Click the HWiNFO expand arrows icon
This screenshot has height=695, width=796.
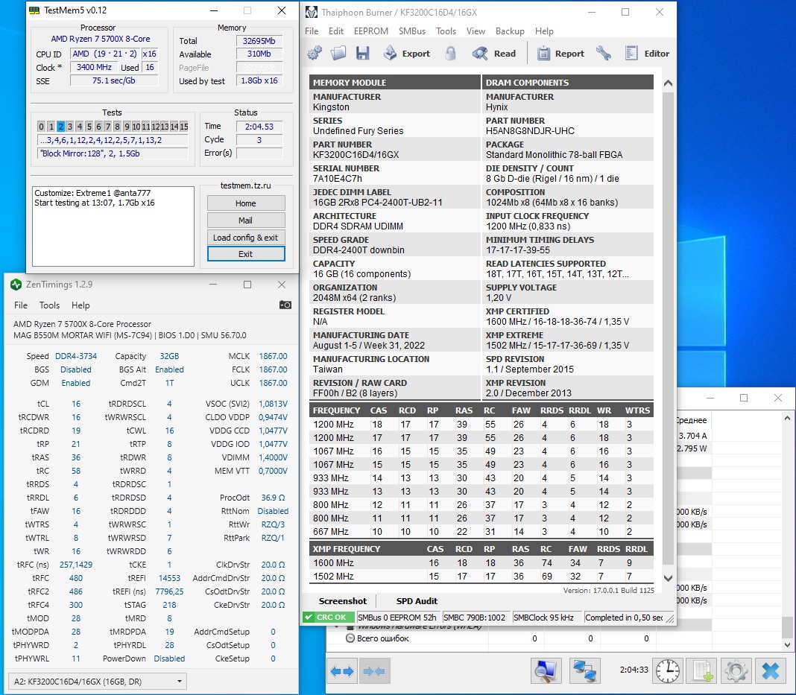342,672
